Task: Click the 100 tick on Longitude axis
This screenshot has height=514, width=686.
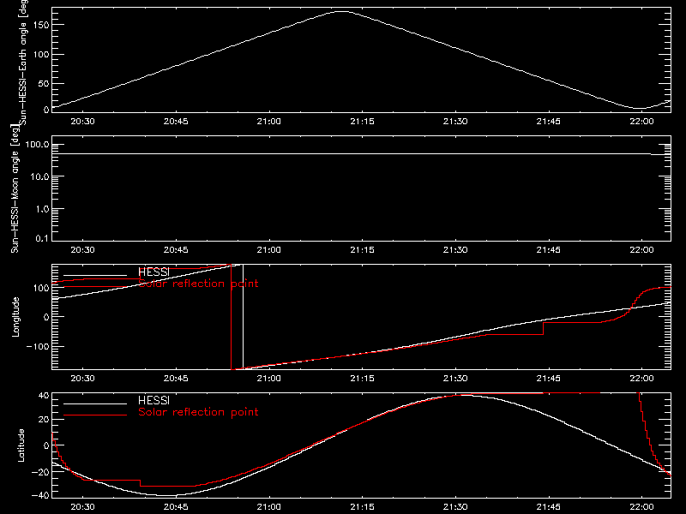Action: point(41,288)
